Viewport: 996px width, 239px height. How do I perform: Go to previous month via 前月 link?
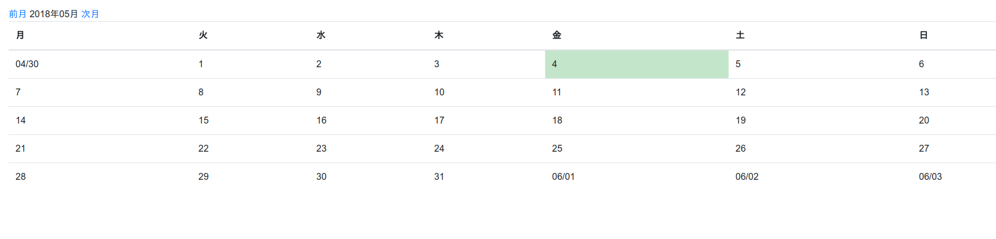click(x=17, y=14)
